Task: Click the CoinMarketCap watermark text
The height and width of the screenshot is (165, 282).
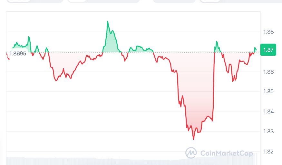Action: tap(226, 153)
